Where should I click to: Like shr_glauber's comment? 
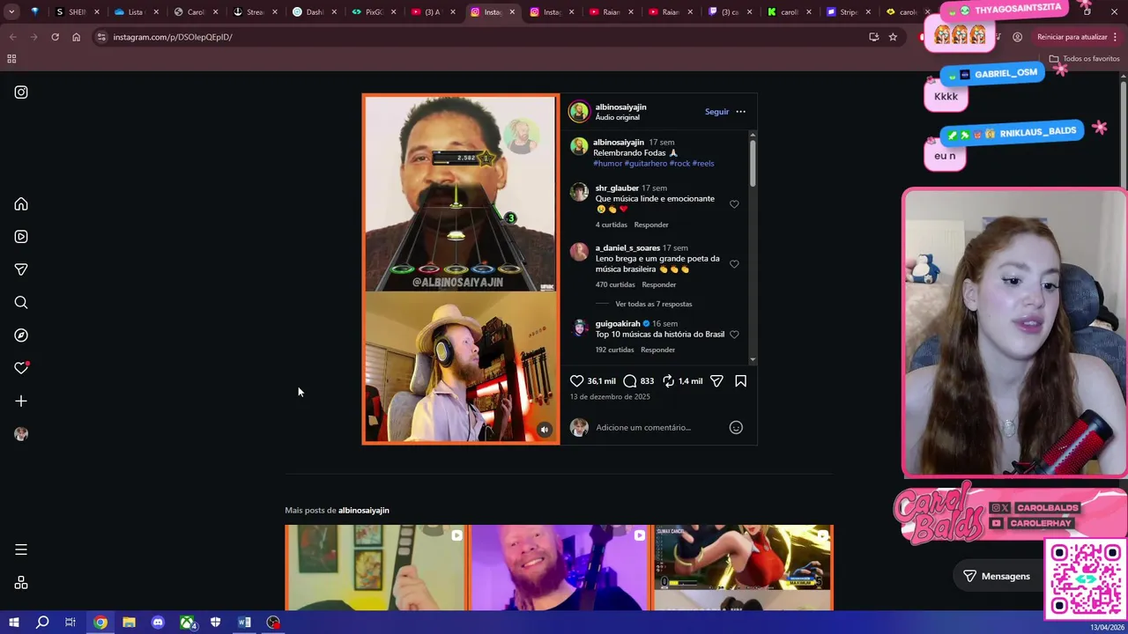click(x=734, y=204)
